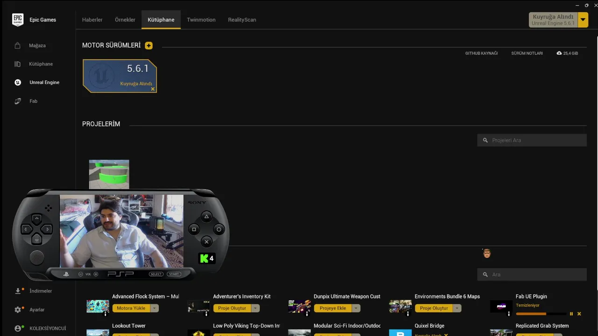Screen dimensions: 598x336
Task: Open SÜRÜM NOTLARI release notes
Action: 527,53
